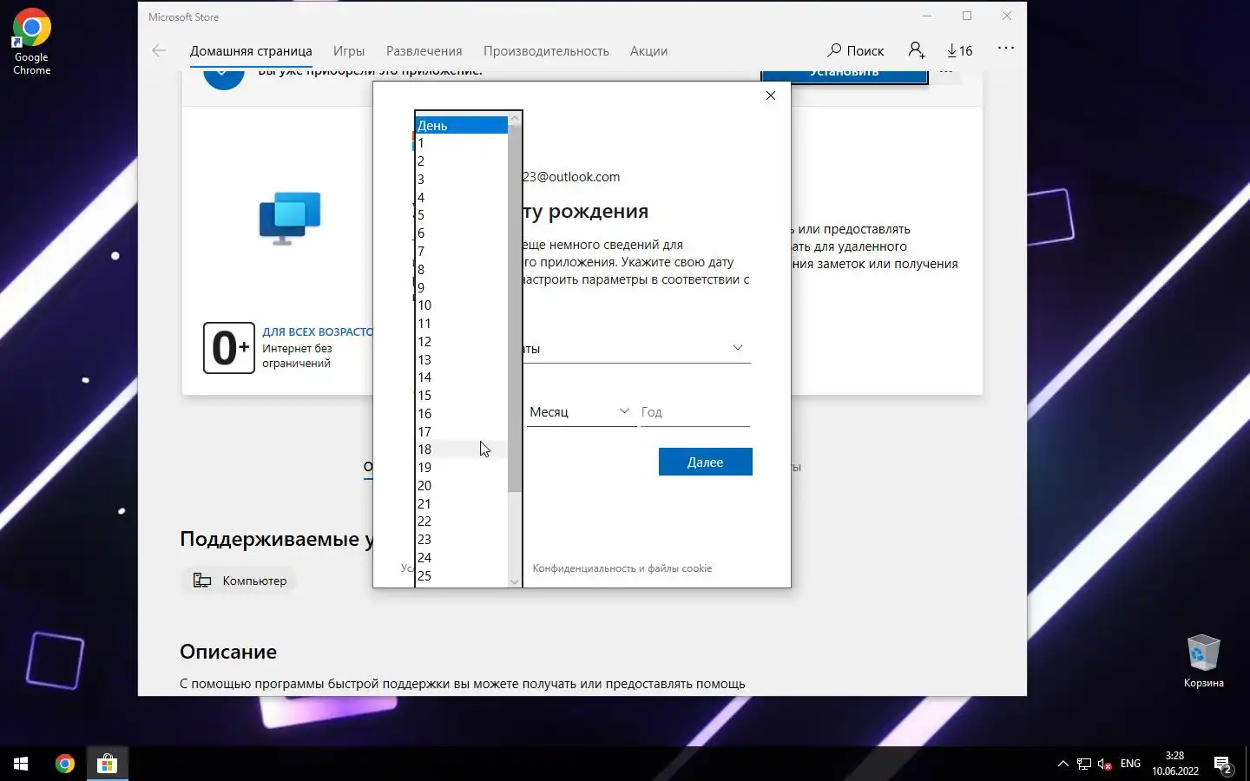Pick day 24 from the list

point(461,558)
